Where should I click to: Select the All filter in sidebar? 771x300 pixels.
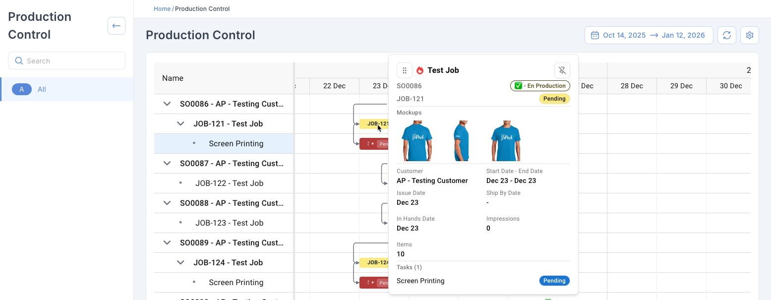click(42, 89)
